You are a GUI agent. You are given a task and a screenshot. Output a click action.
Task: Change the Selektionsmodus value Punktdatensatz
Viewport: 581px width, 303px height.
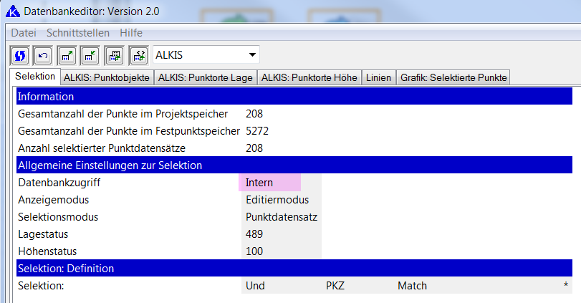(x=281, y=217)
